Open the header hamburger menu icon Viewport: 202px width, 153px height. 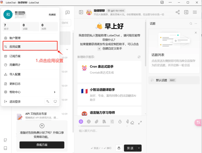click(195, 12)
